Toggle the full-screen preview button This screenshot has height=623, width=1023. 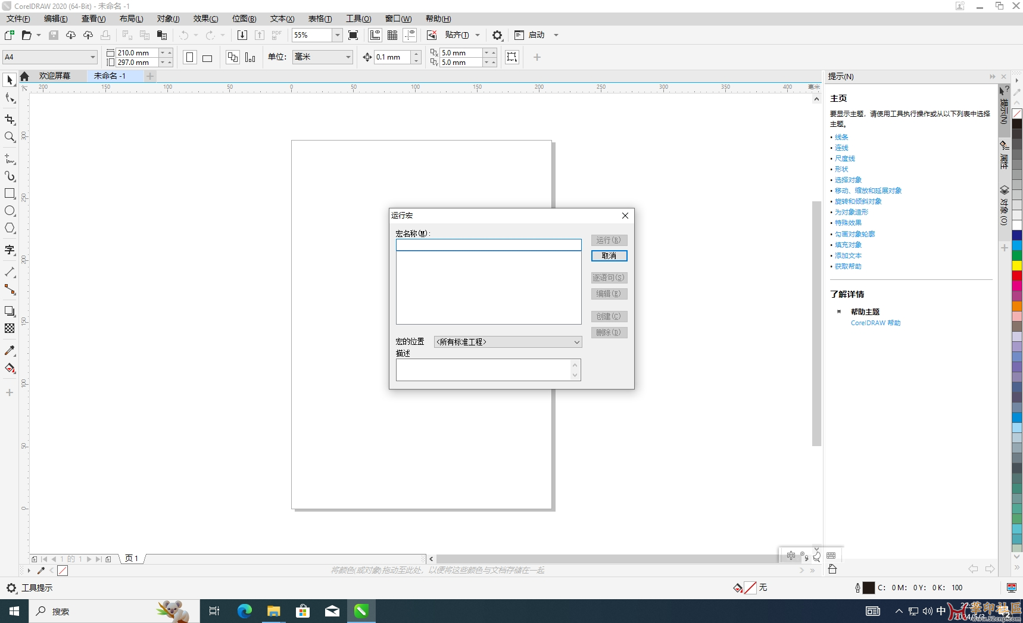[x=353, y=35]
